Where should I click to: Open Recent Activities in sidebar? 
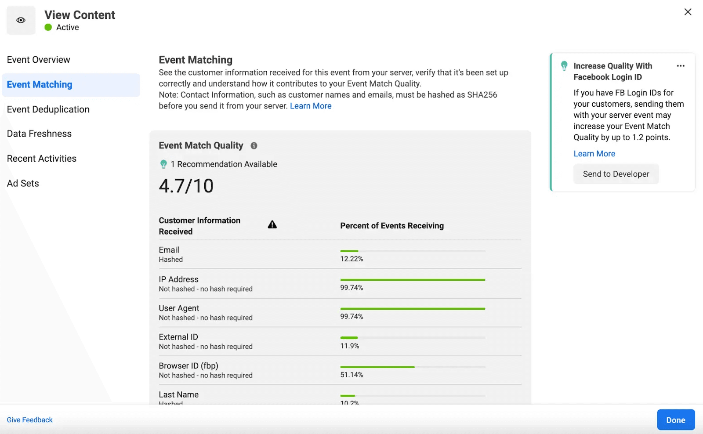(x=42, y=159)
